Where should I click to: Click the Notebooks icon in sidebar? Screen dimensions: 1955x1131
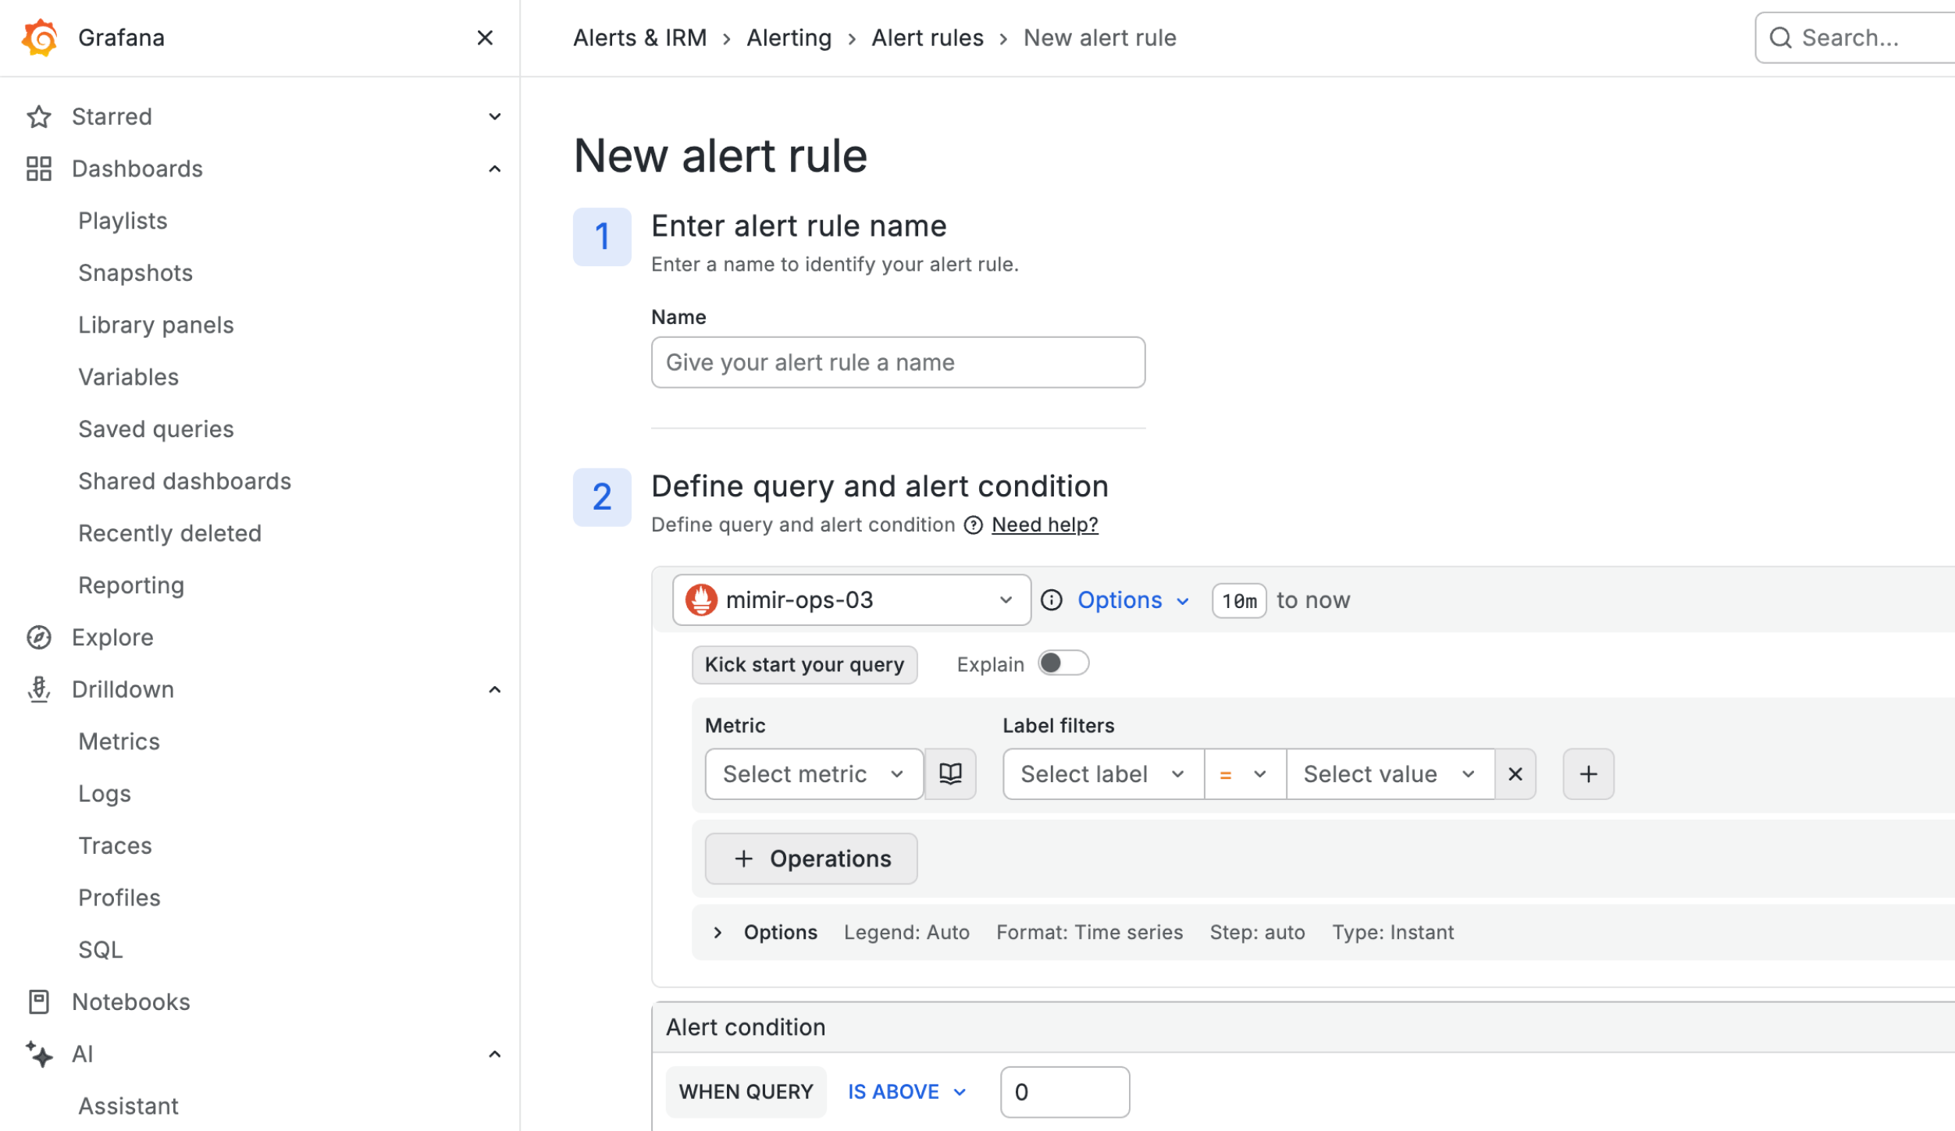(x=39, y=1001)
